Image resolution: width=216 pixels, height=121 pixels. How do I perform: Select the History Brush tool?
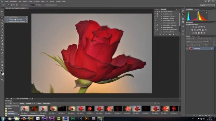(x=2, y=38)
